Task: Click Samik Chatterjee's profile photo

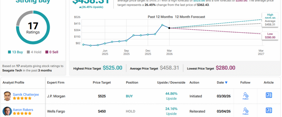Action: [x=7, y=96]
